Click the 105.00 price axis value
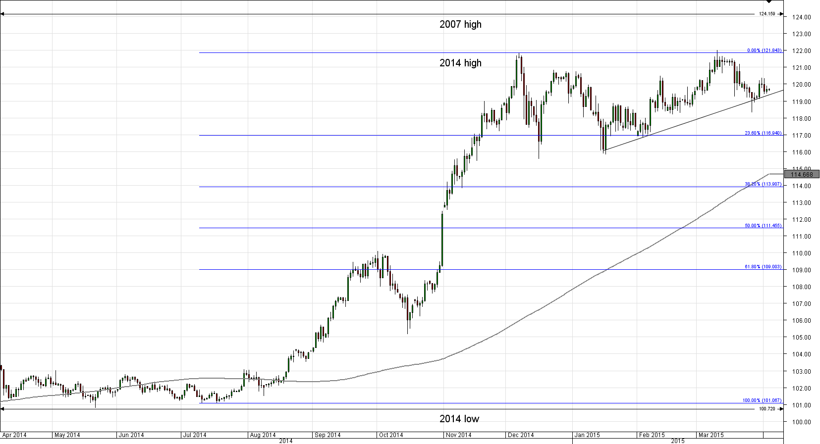The image size is (820, 444). (801, 338)
